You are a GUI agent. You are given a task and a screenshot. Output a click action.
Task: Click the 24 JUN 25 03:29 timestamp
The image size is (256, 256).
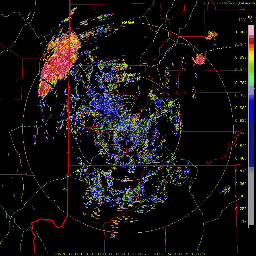[x=185, y=254]
